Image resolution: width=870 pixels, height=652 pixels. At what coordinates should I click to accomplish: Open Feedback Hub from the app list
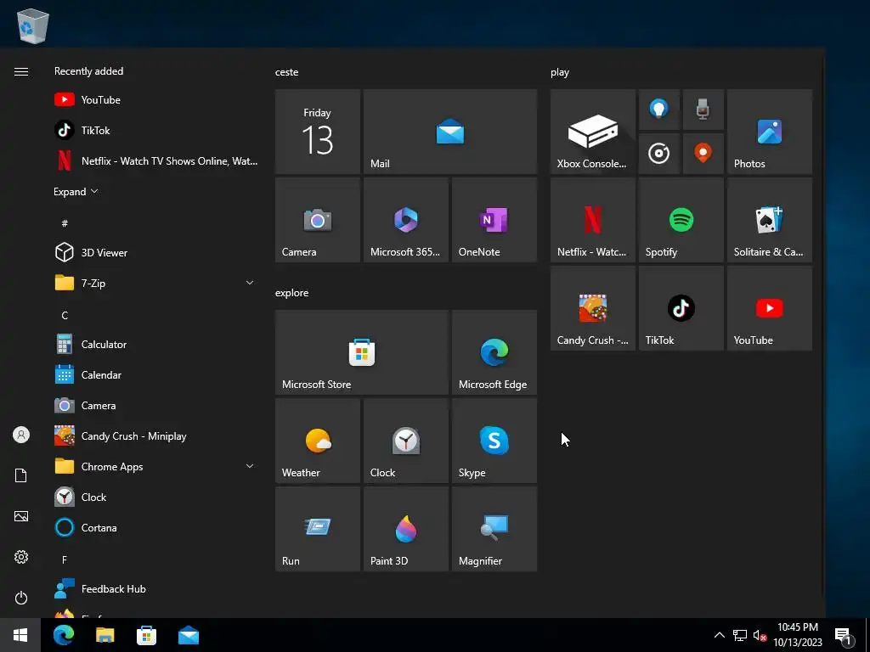(x=155, y=589)
